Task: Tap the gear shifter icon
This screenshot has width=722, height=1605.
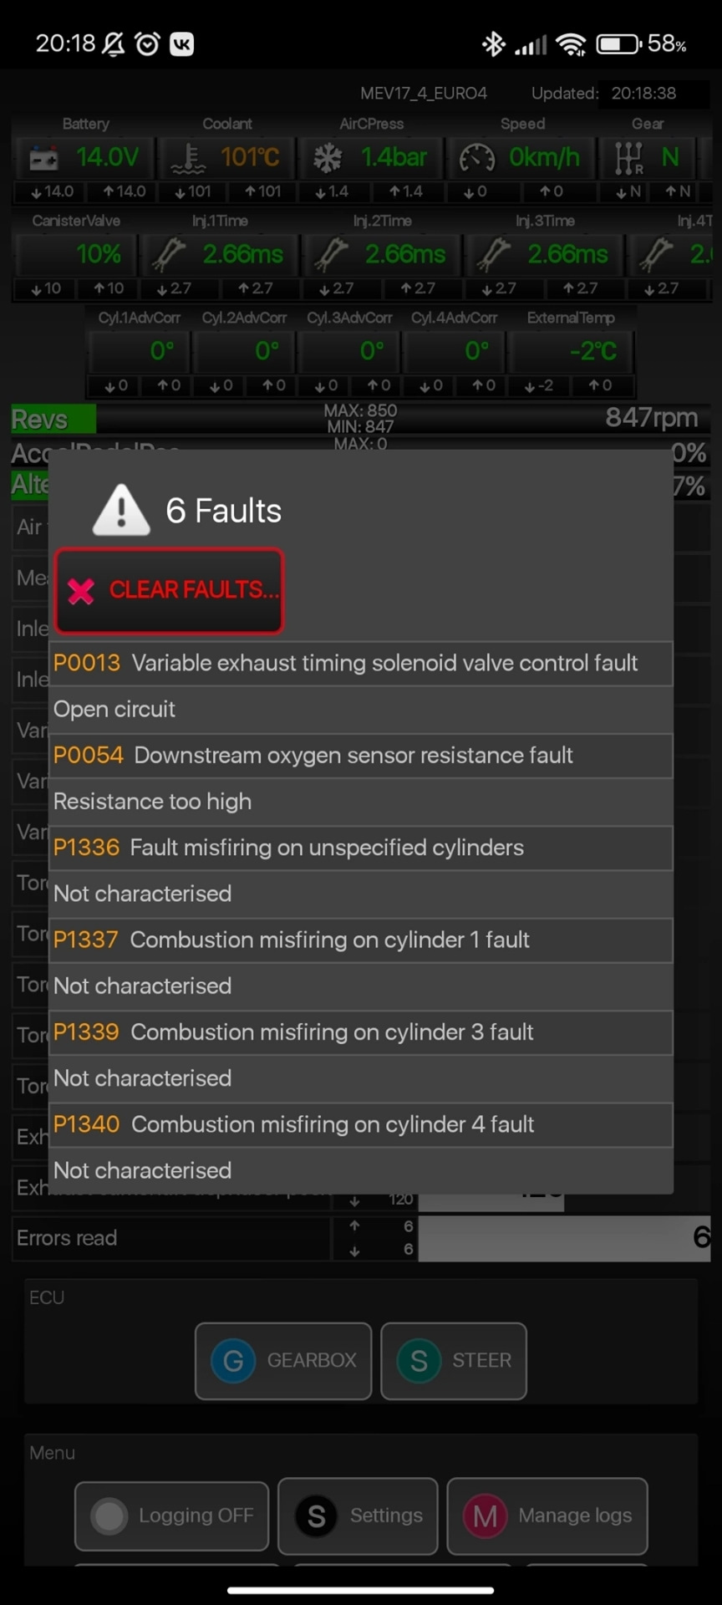Action: 628,158
